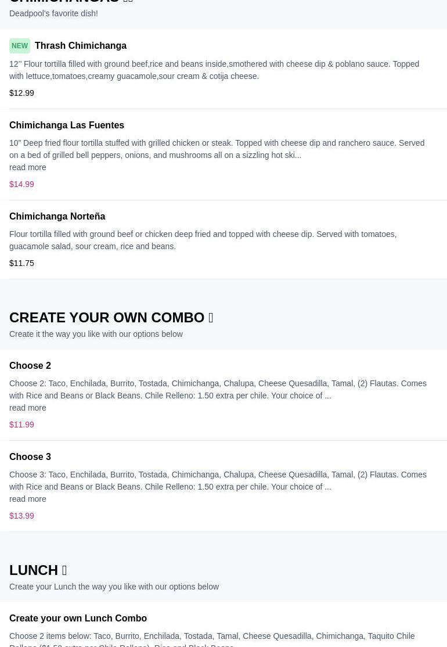Click the $11.99 price for Choose 2
Viewport: 447px width, 647px height.
click(x=21, y=425)
